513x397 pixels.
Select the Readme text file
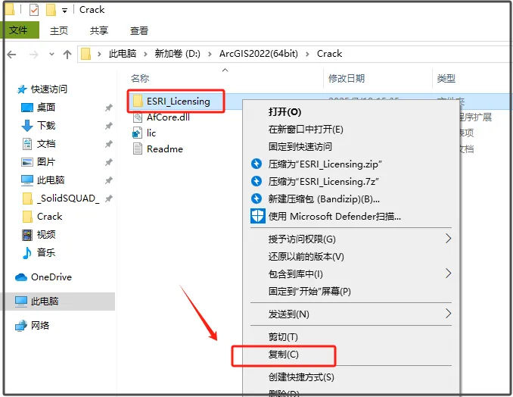[165, 149]
